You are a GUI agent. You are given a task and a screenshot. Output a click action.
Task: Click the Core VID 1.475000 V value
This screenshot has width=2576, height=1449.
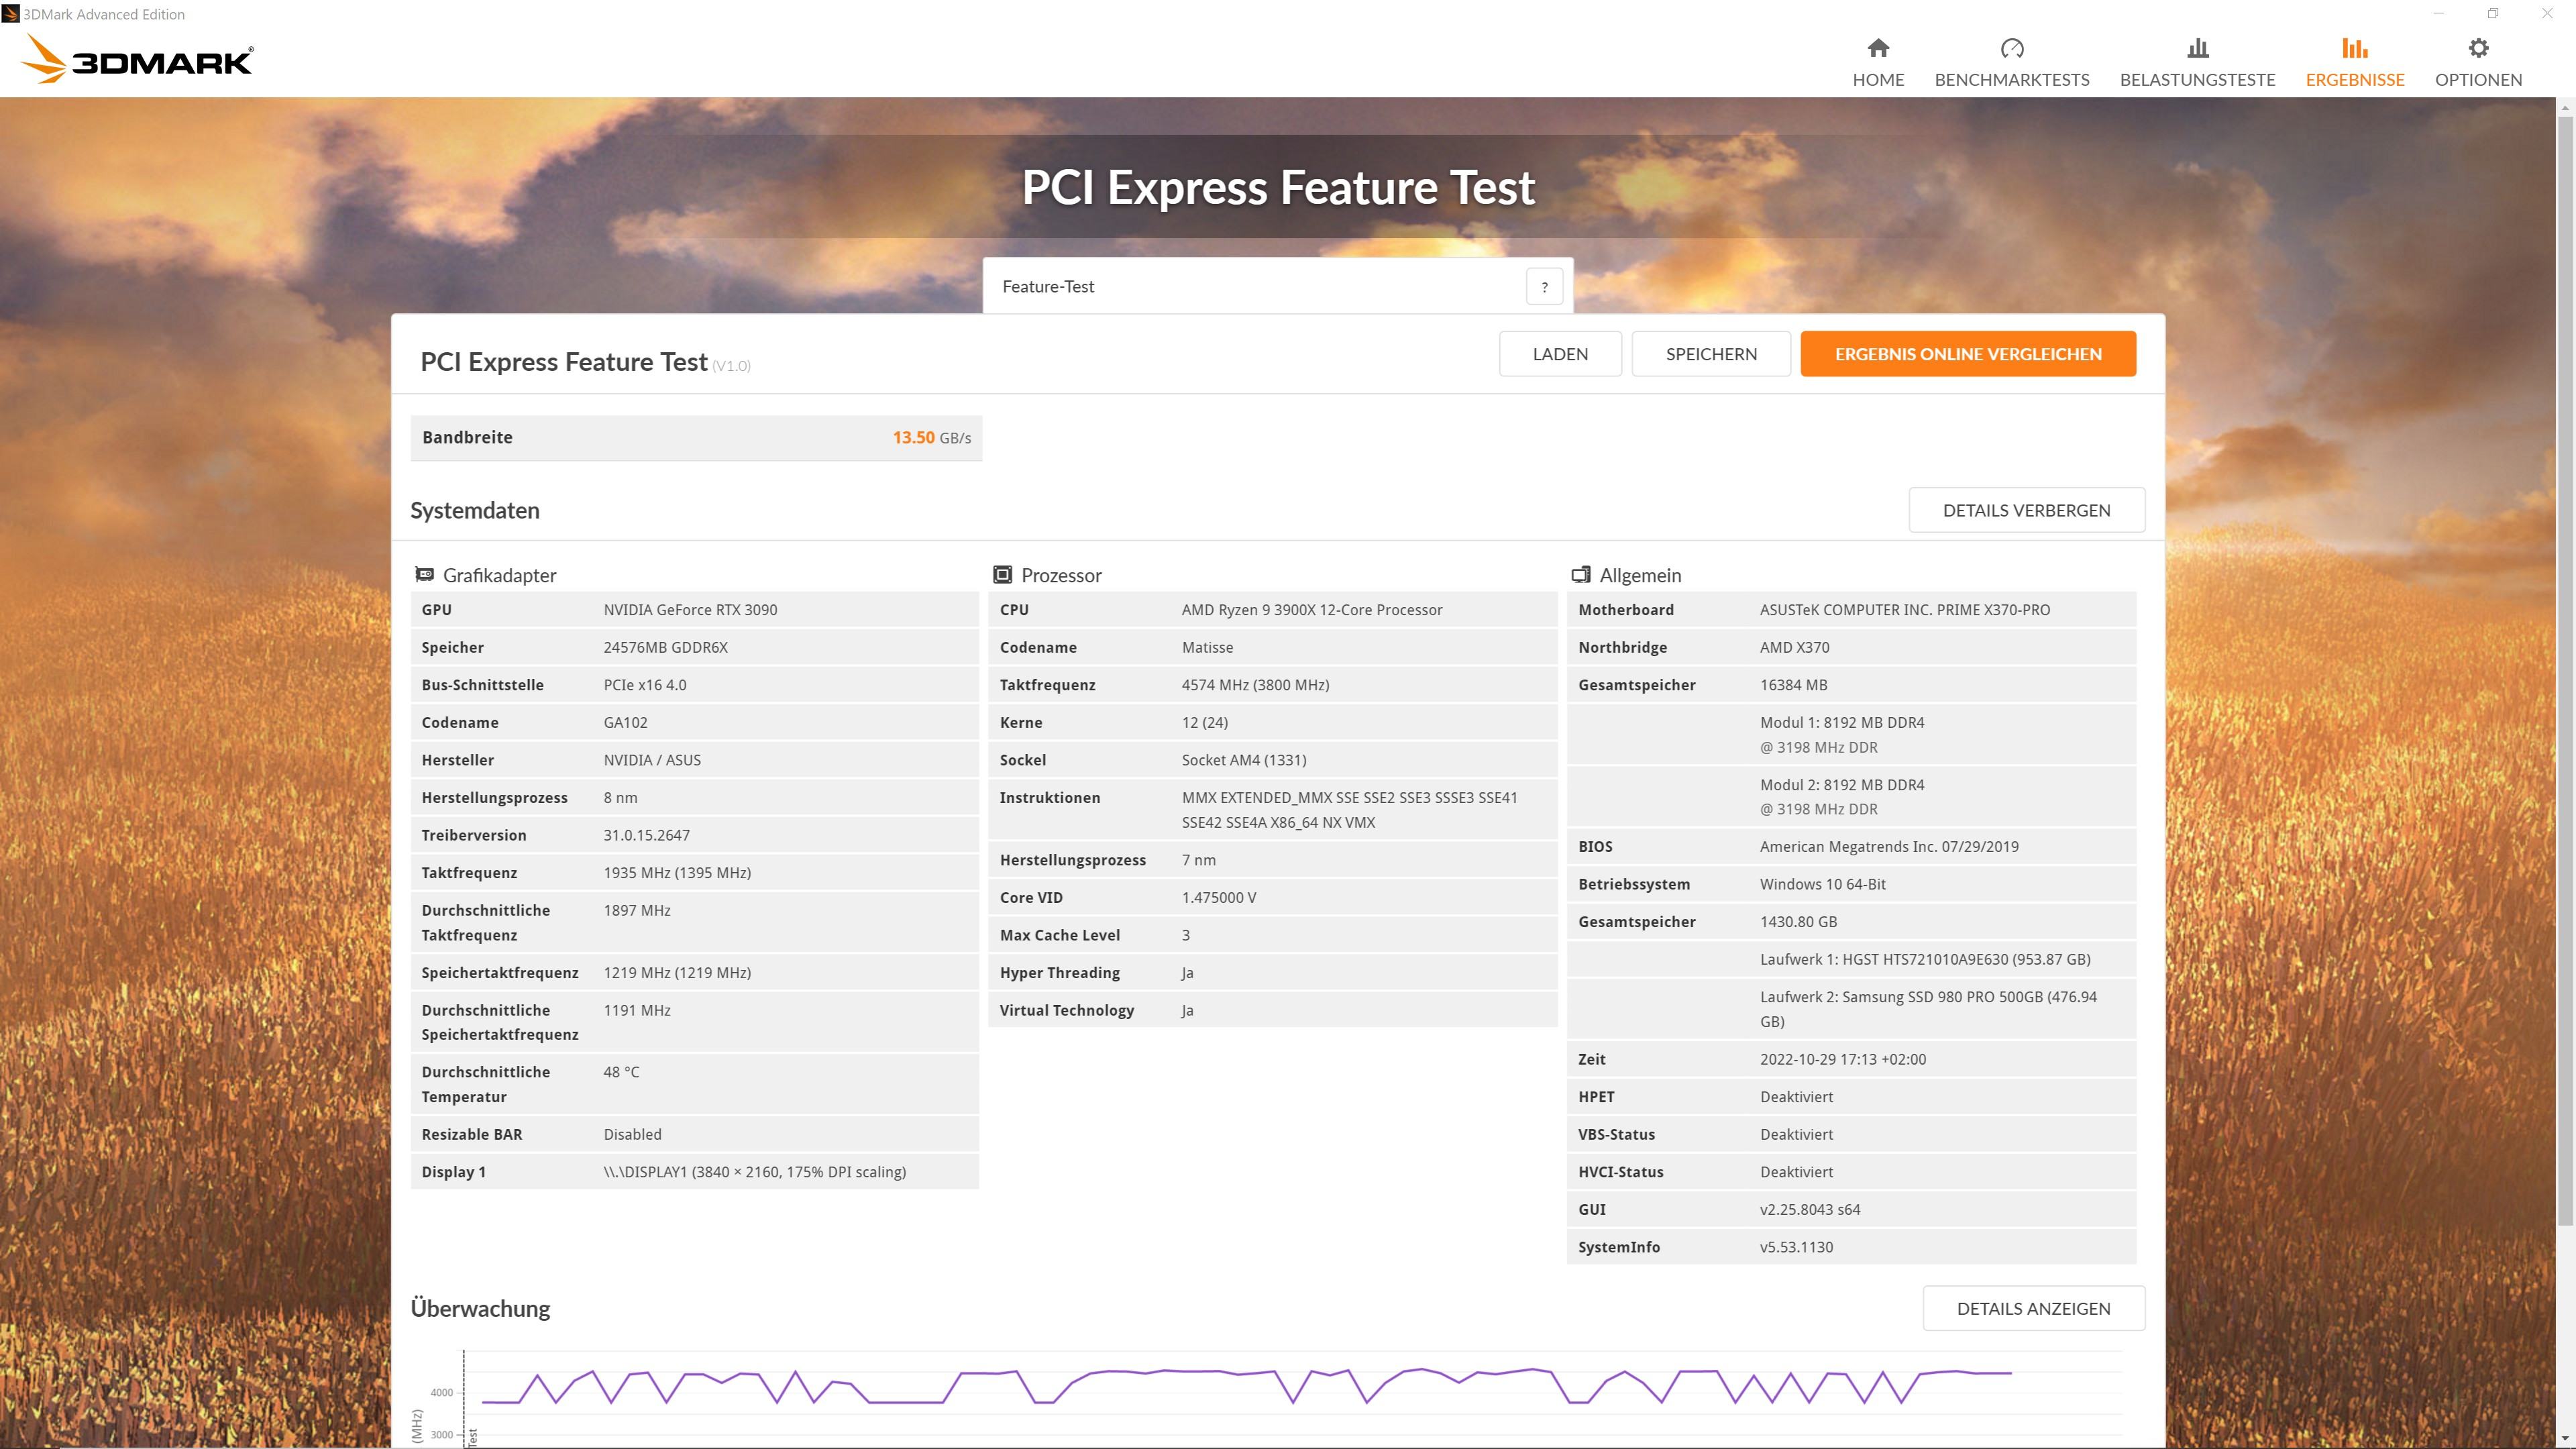(x=1218, y=898)
